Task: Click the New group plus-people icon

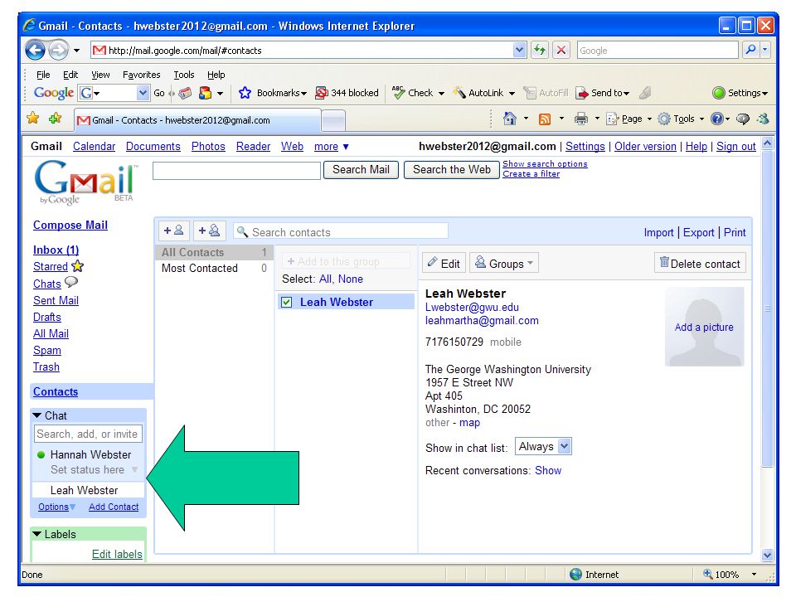Action: point(209,231)
